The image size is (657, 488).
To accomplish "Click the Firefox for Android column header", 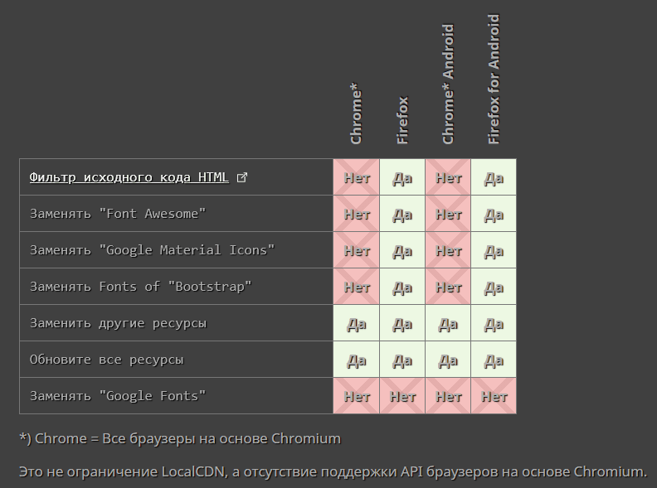I will click(494, 80).
